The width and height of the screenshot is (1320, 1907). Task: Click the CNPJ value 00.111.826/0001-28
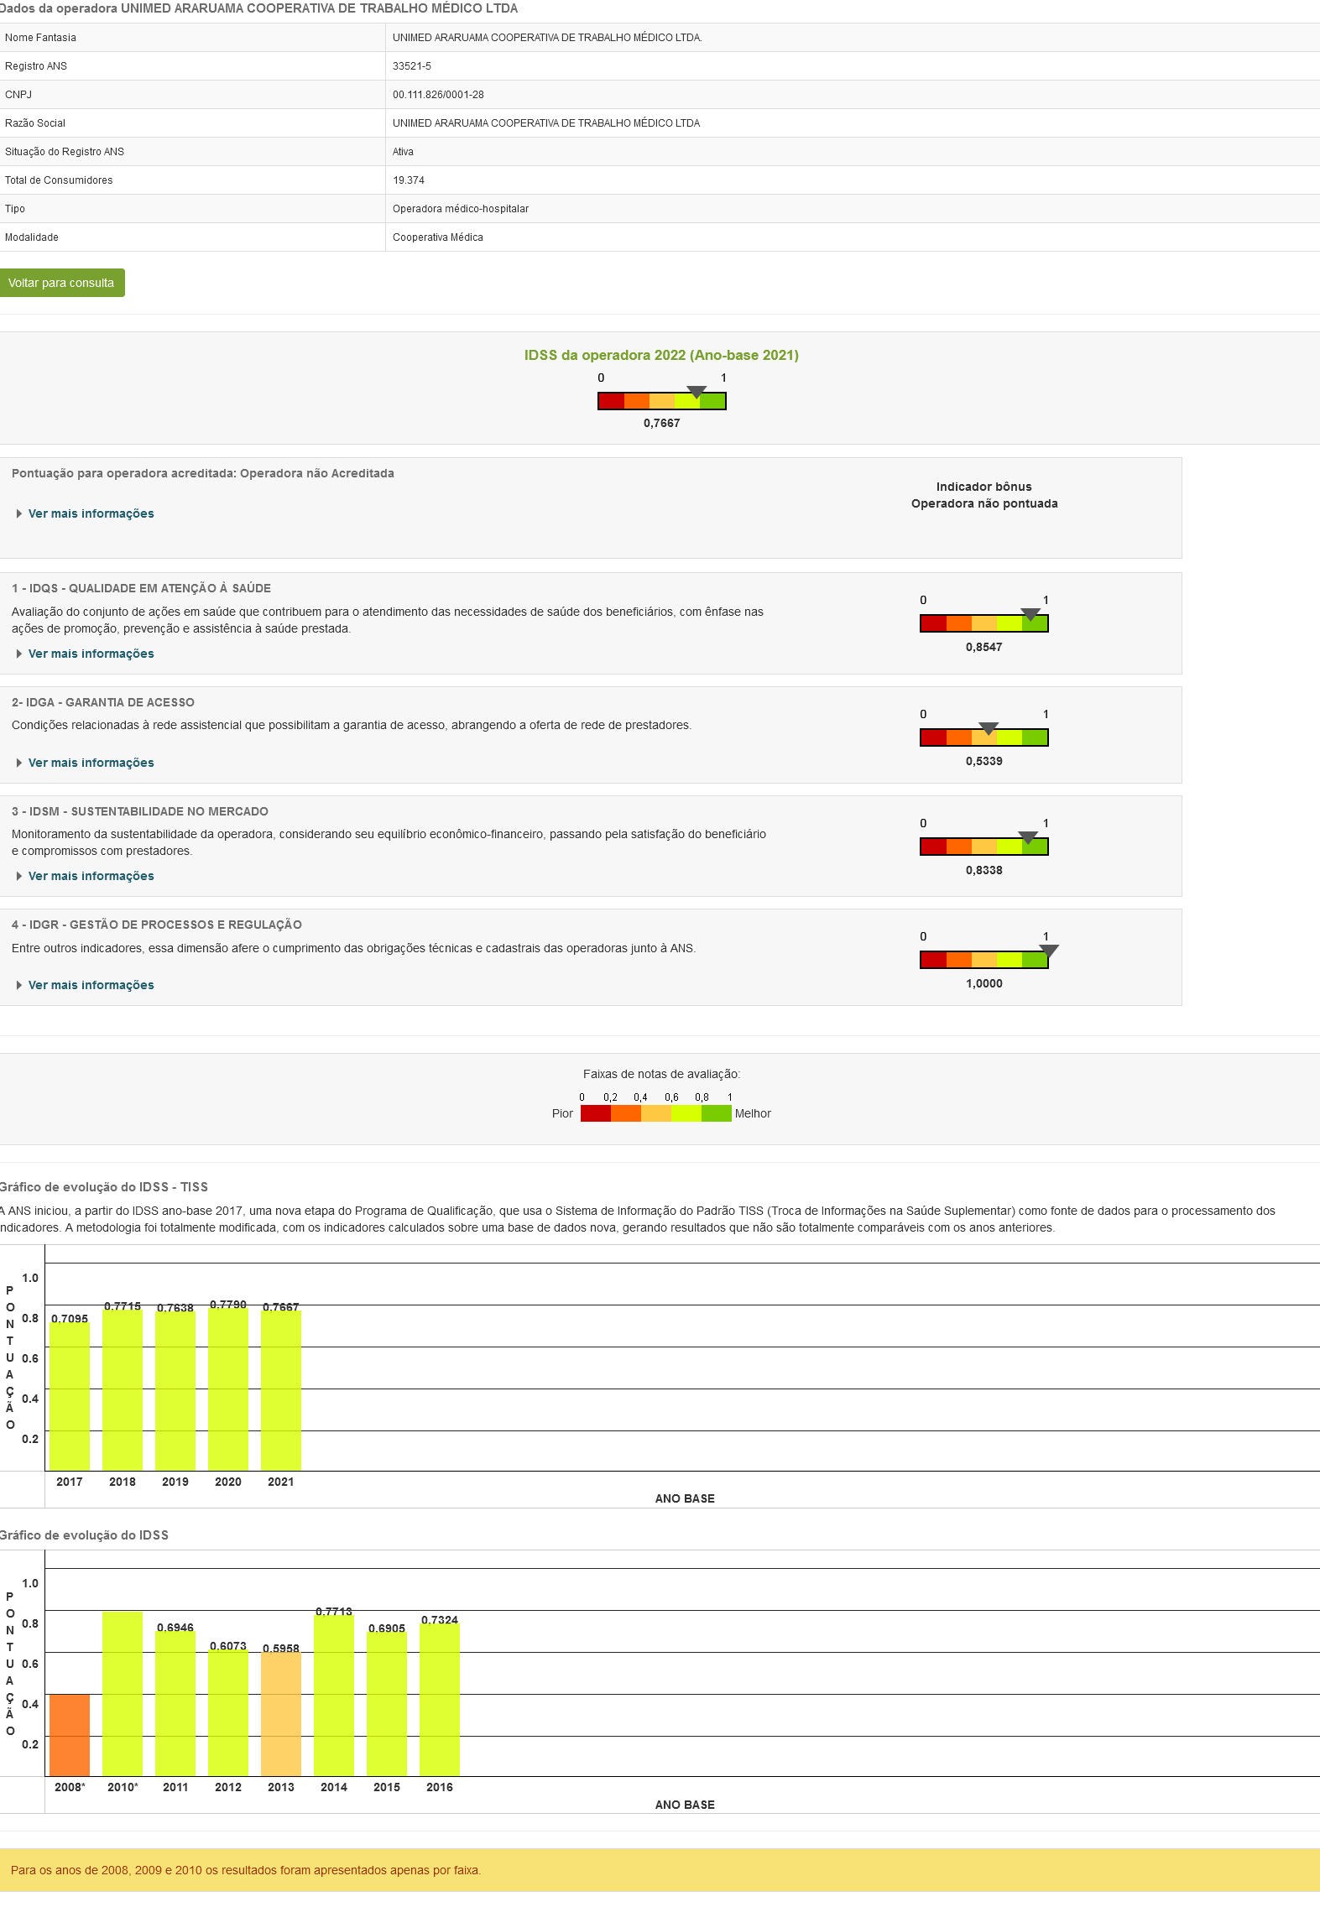coord(438,95)
